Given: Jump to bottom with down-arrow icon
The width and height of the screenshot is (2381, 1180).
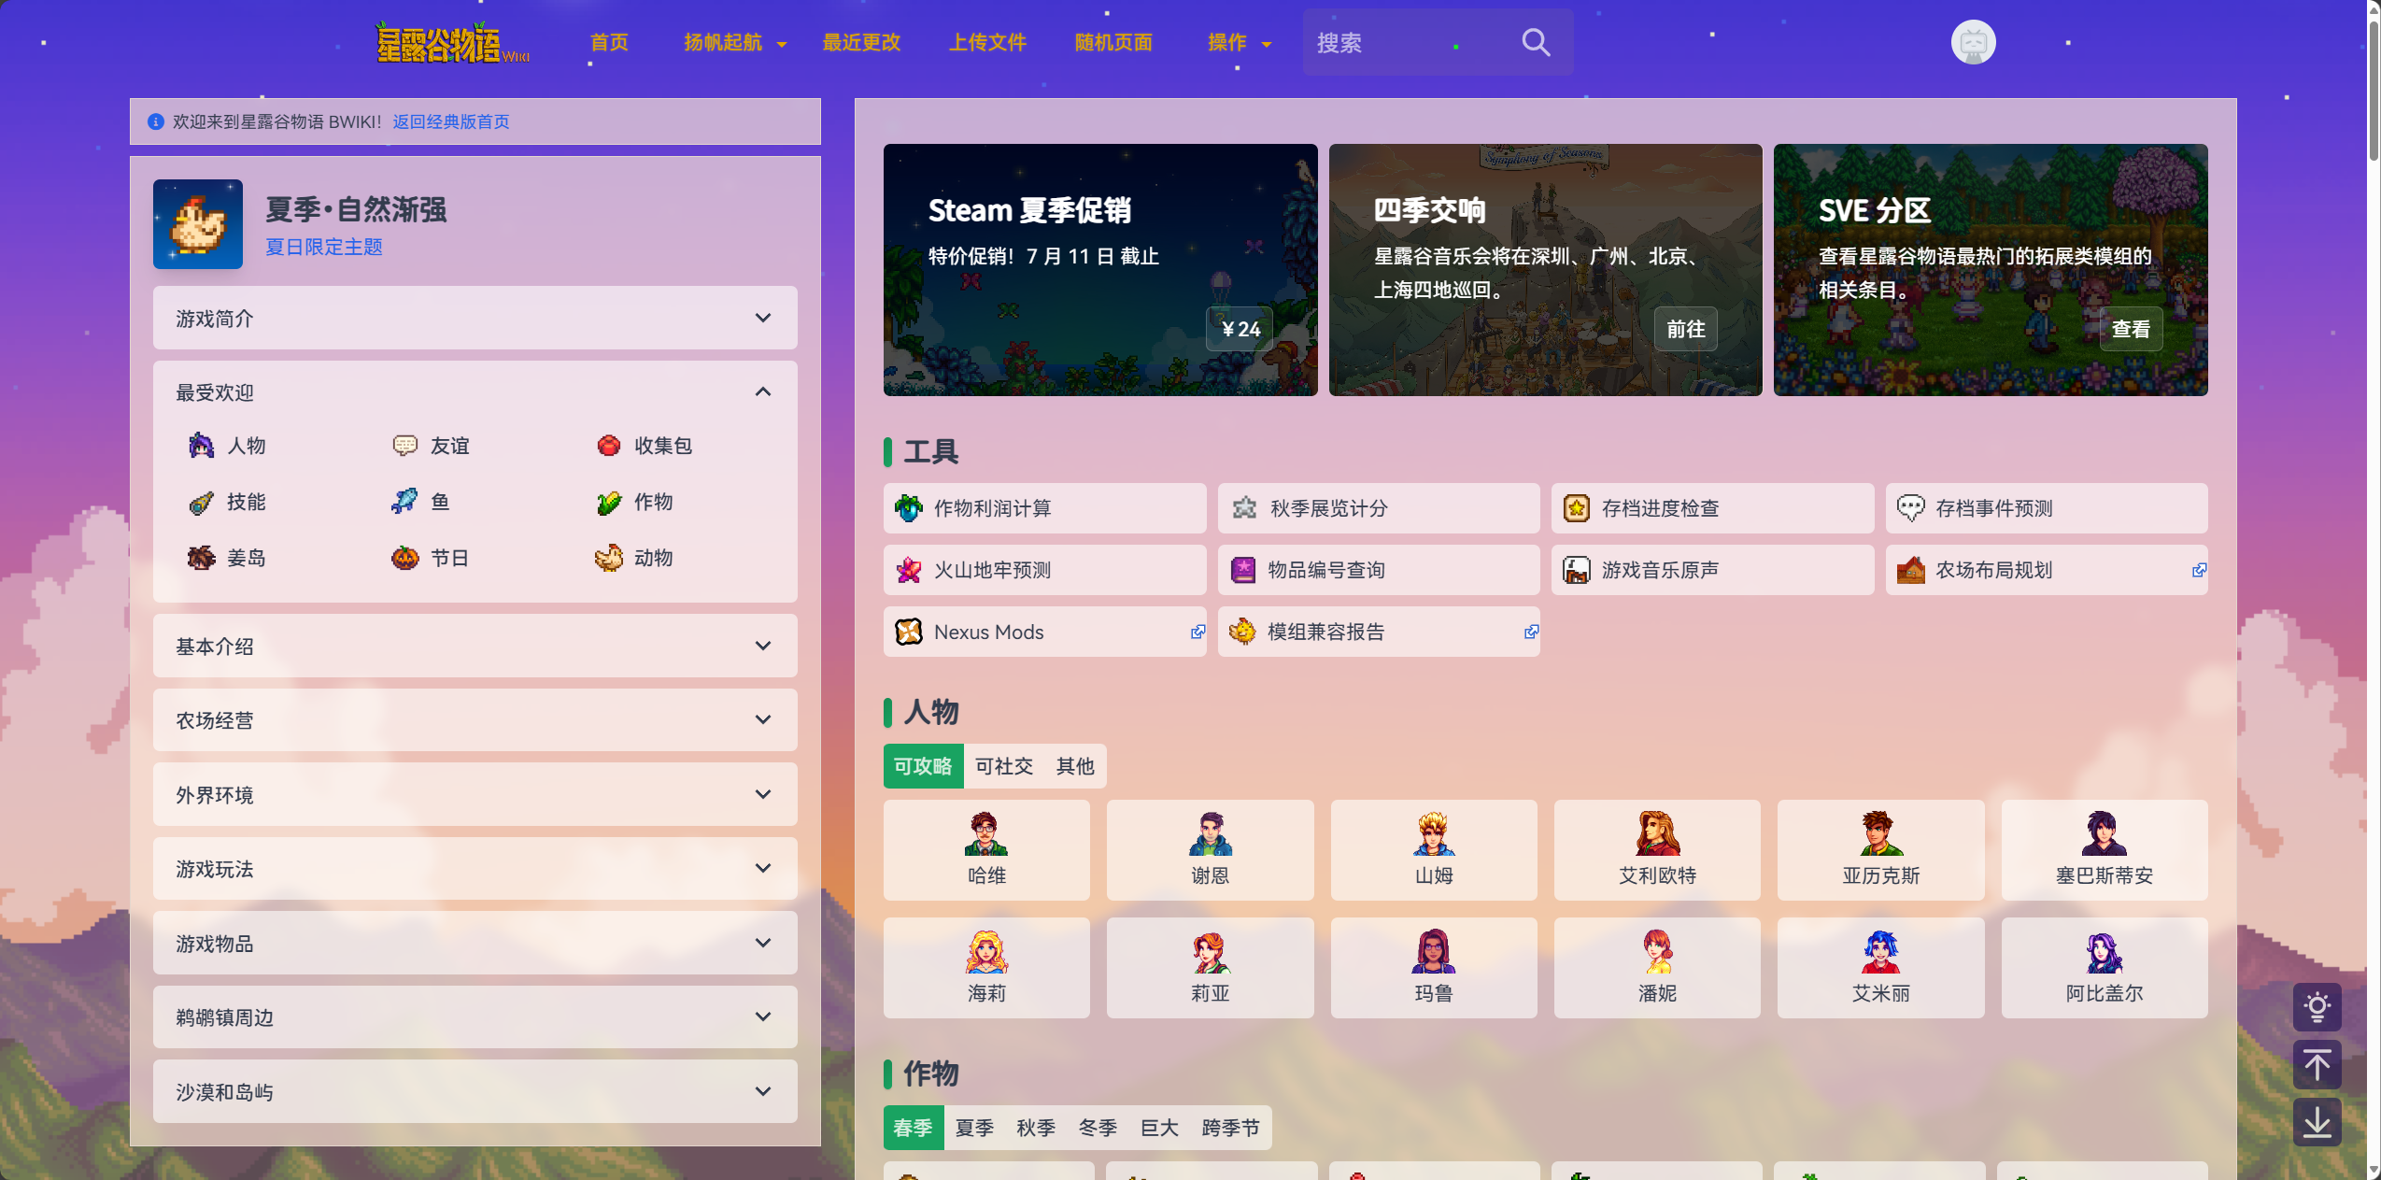Looking at the screenshot, I should point(2317,1121).
